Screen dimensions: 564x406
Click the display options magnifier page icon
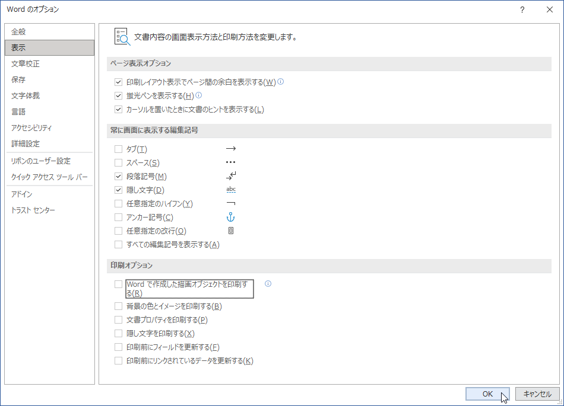[122, 37]
